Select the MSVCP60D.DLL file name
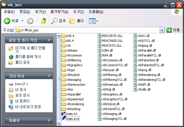Viewport: 184px width, 127px height. tap(113, 41)
